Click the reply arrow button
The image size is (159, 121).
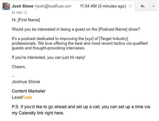[143, 6]
